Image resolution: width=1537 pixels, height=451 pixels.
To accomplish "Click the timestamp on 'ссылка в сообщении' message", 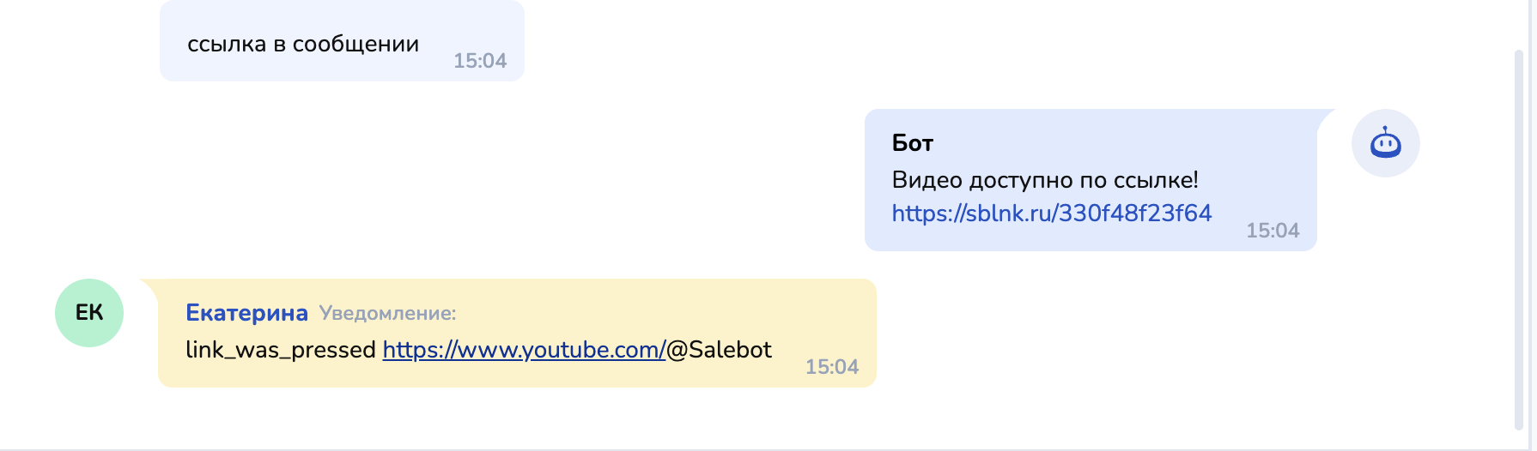I will pyautogui.click(x=480, y=61).
